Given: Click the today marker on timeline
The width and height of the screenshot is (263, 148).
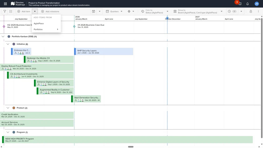Looking at the screenshot, I should point(167,18).
